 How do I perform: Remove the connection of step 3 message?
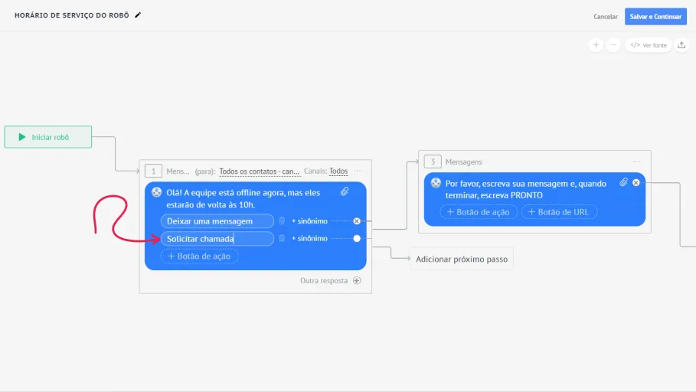click(636, 182)
